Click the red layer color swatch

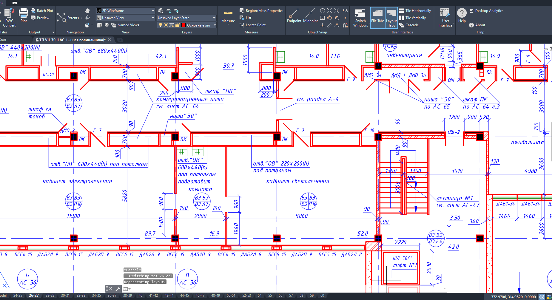click(184, 25)
